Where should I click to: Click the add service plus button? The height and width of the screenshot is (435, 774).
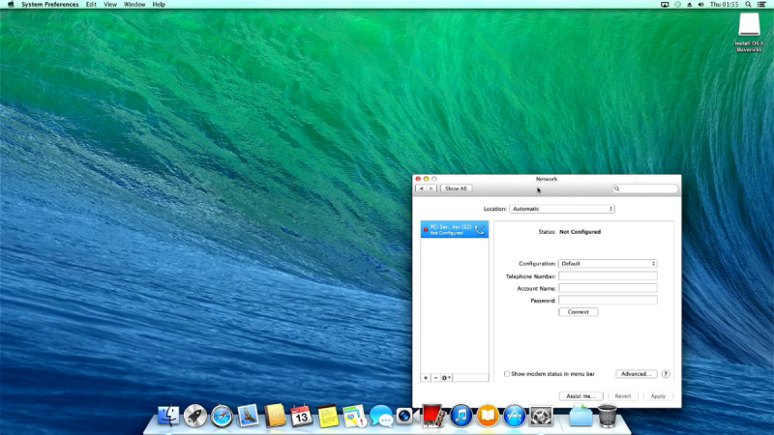pos(426,377)
